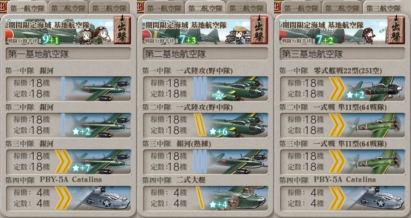Toggle the 出撃 wooden tag of first air corps
Screen dimensions: 411x218
[x=122, y=30]
